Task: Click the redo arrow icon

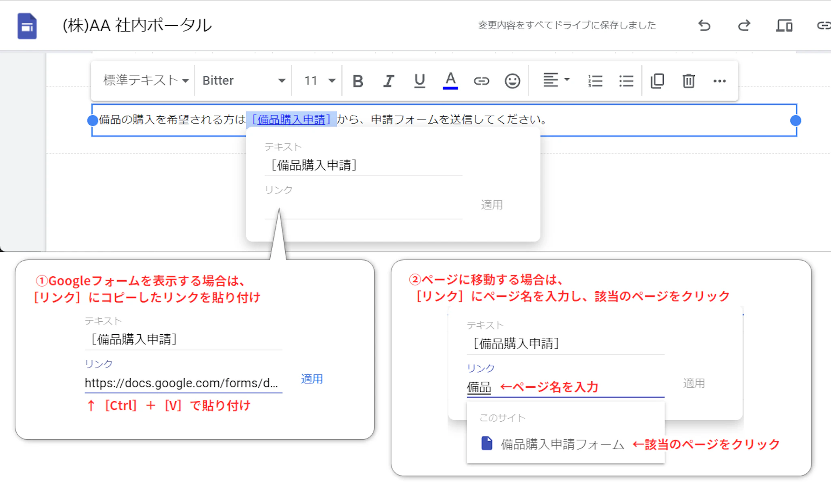Action: (744, 26)
